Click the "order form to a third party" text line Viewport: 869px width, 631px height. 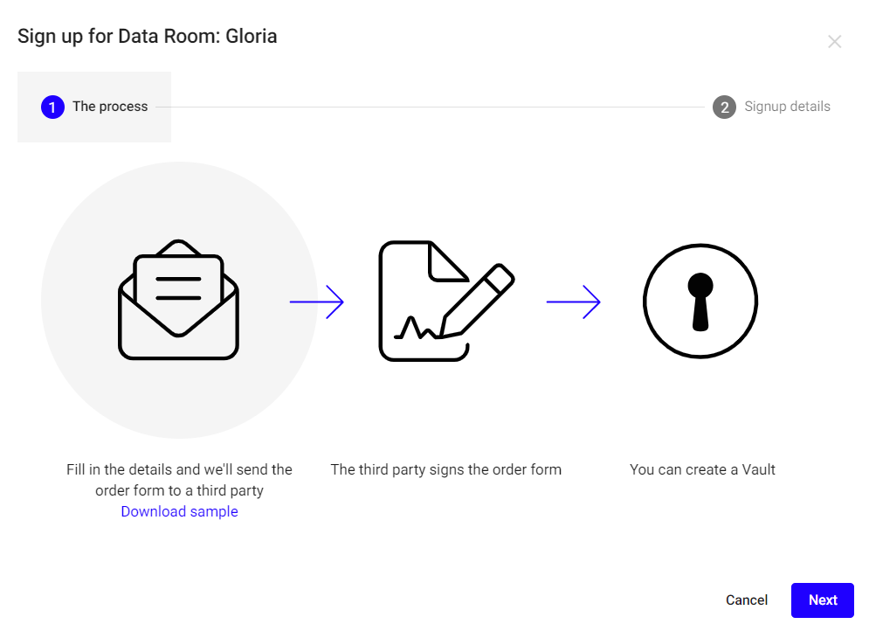179,491
